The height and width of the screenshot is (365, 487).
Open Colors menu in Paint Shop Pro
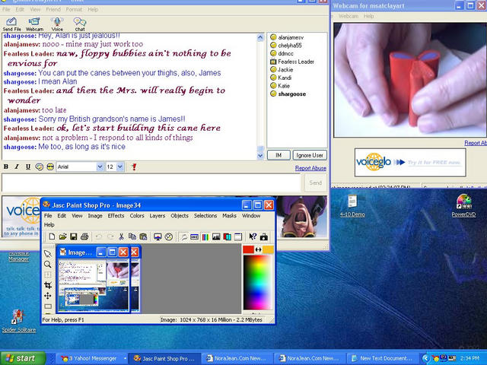pyautogui.click(x=137, y=216)
